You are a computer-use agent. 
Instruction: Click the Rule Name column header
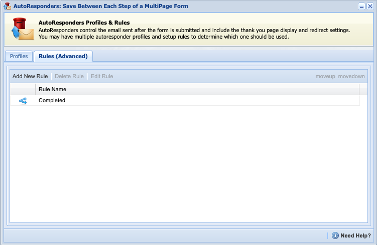click(197, 89)
